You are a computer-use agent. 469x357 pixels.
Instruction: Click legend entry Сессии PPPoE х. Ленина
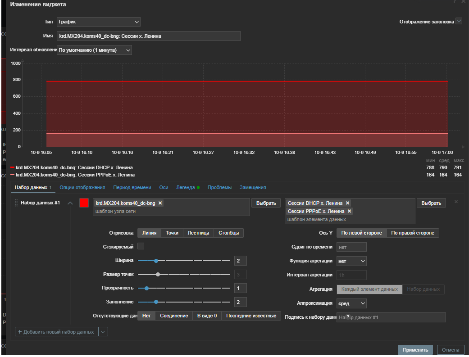[x=75, y=175]
